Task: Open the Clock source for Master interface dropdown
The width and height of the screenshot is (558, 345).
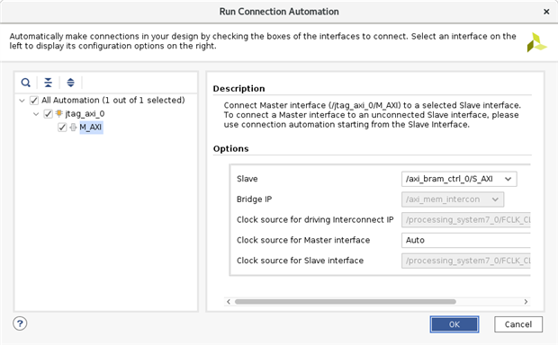Action: (466, 240)
